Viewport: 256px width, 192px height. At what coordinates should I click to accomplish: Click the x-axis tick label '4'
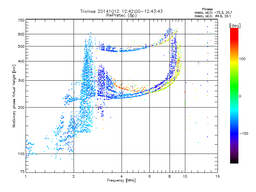coord(122,176)
